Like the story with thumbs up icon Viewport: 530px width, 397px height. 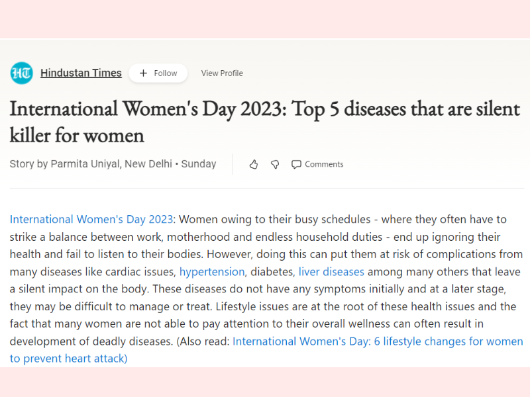tap(254, 164)
